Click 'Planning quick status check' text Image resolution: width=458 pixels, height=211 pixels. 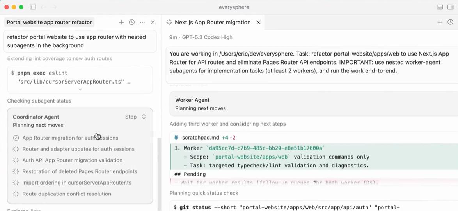[x=204, y=193]
